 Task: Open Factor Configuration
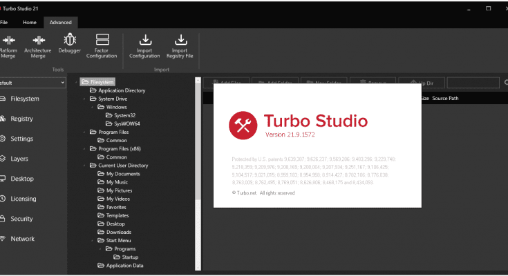click(102, 46)
